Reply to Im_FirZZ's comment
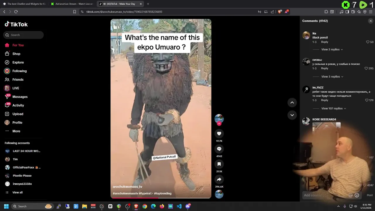Viewport: 375px width, 211px height. 324,100
